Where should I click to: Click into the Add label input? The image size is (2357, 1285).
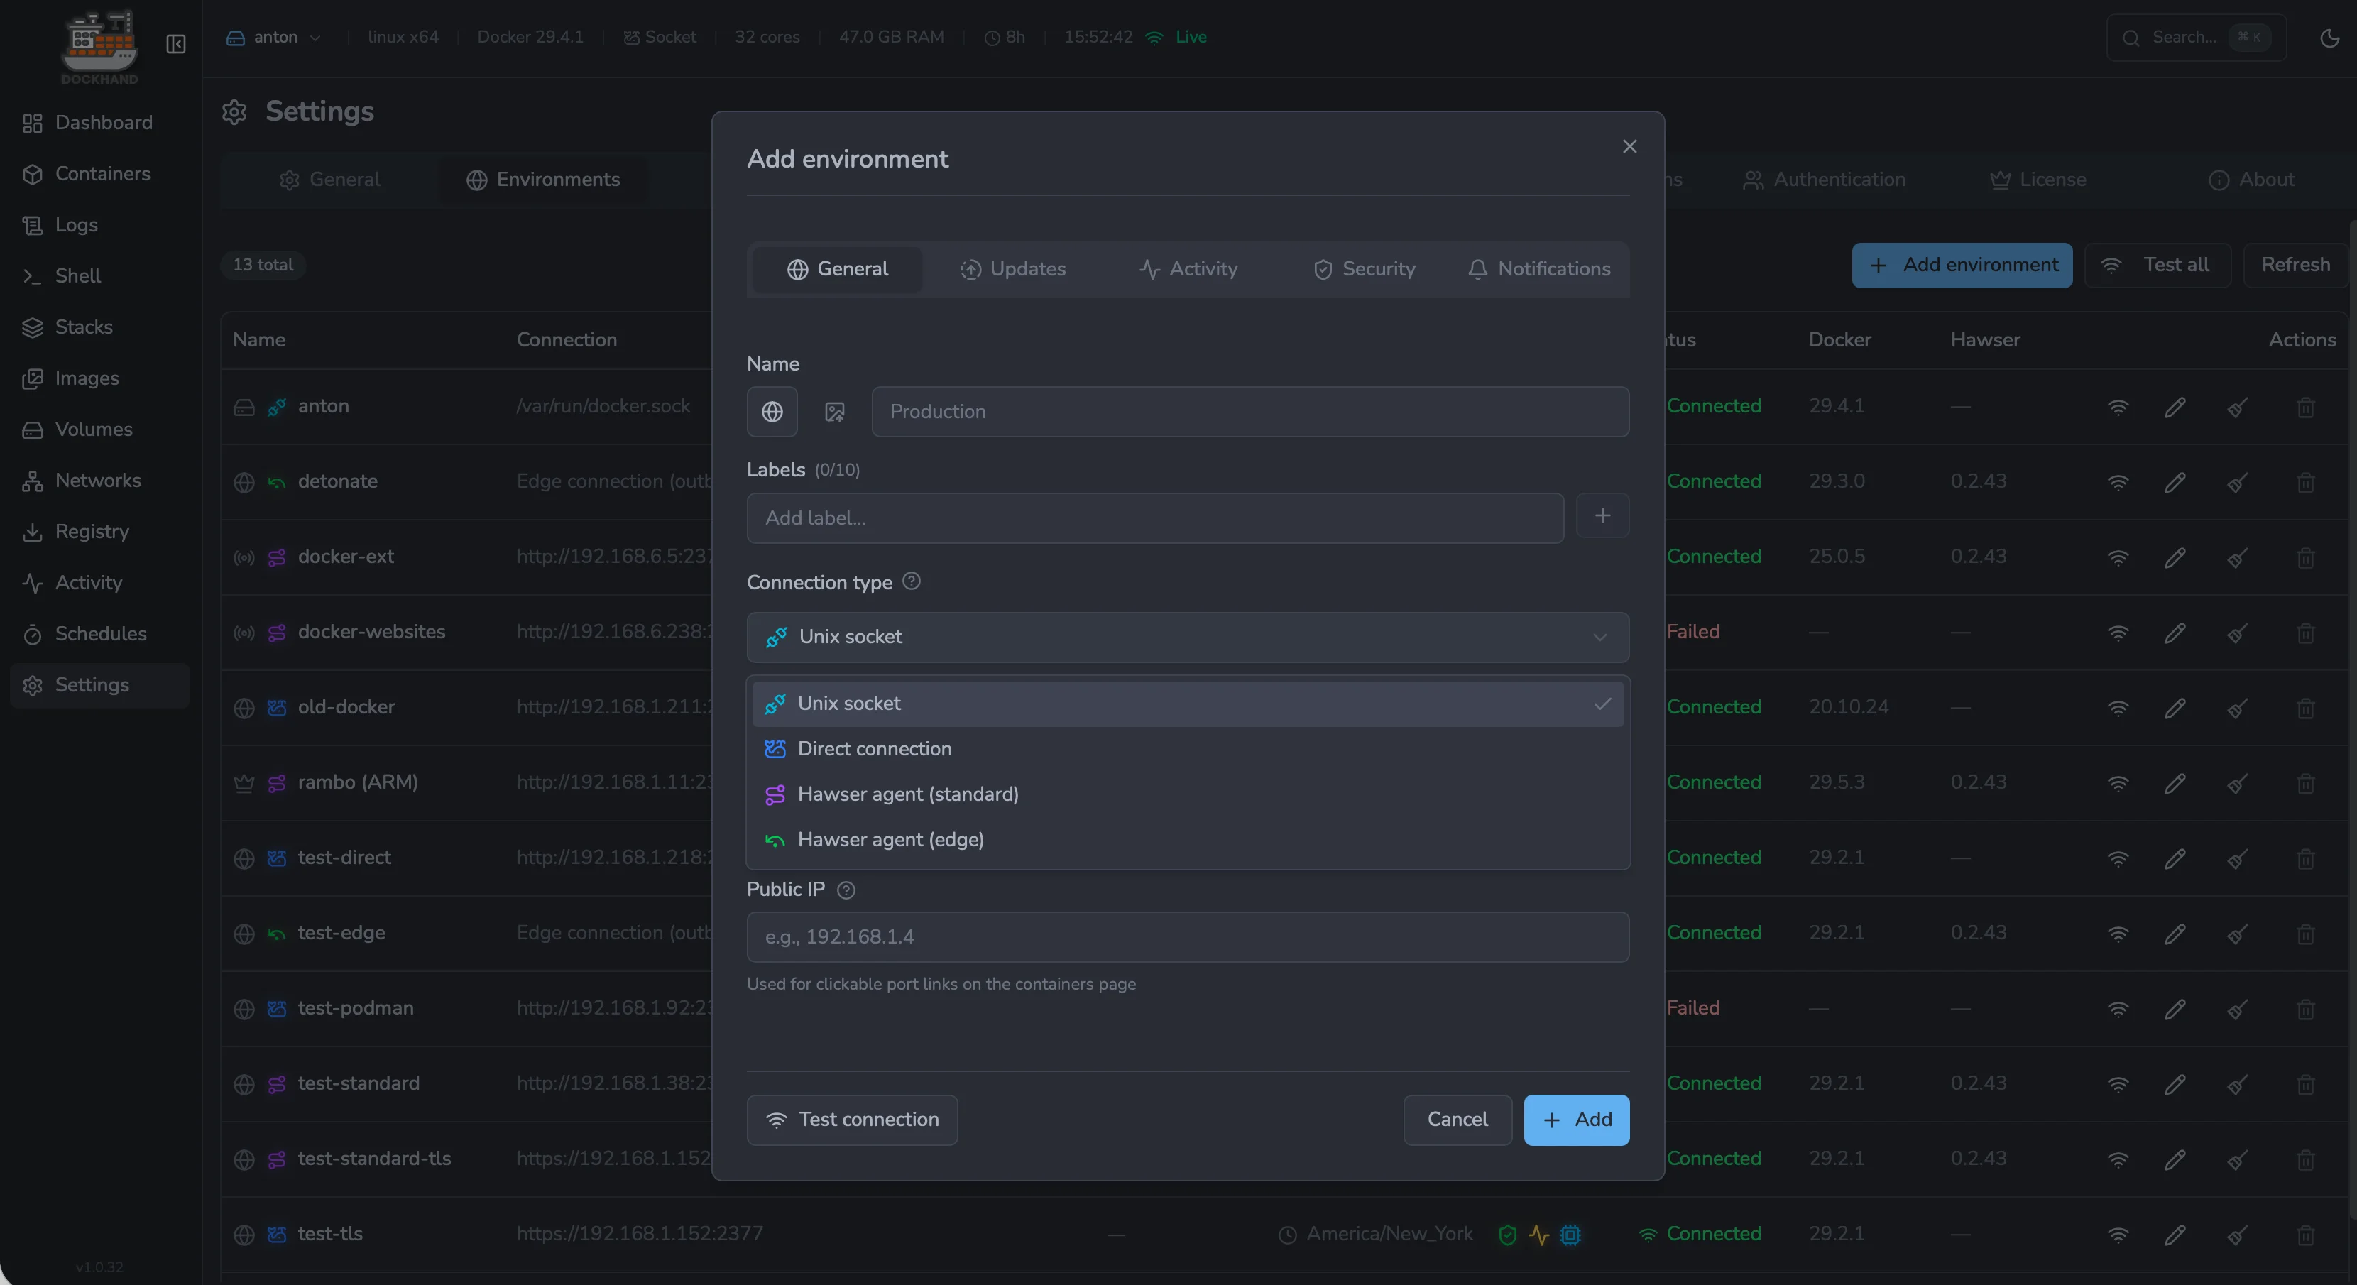coord(1154,518)
